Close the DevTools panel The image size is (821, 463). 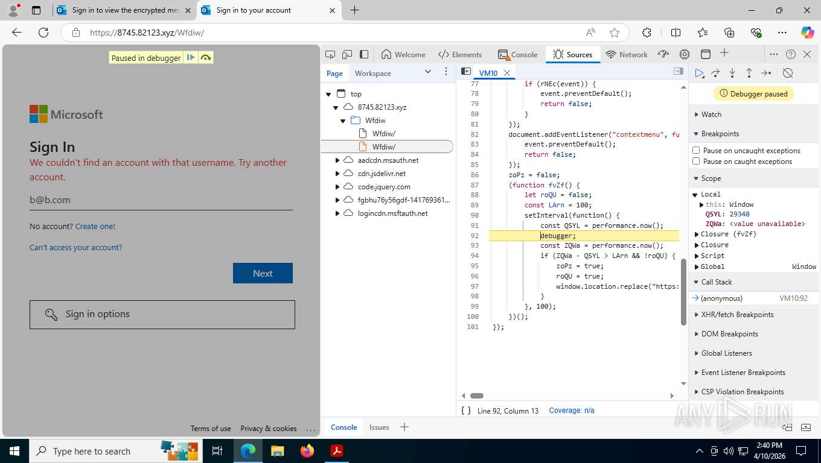(x=808, y=54)
